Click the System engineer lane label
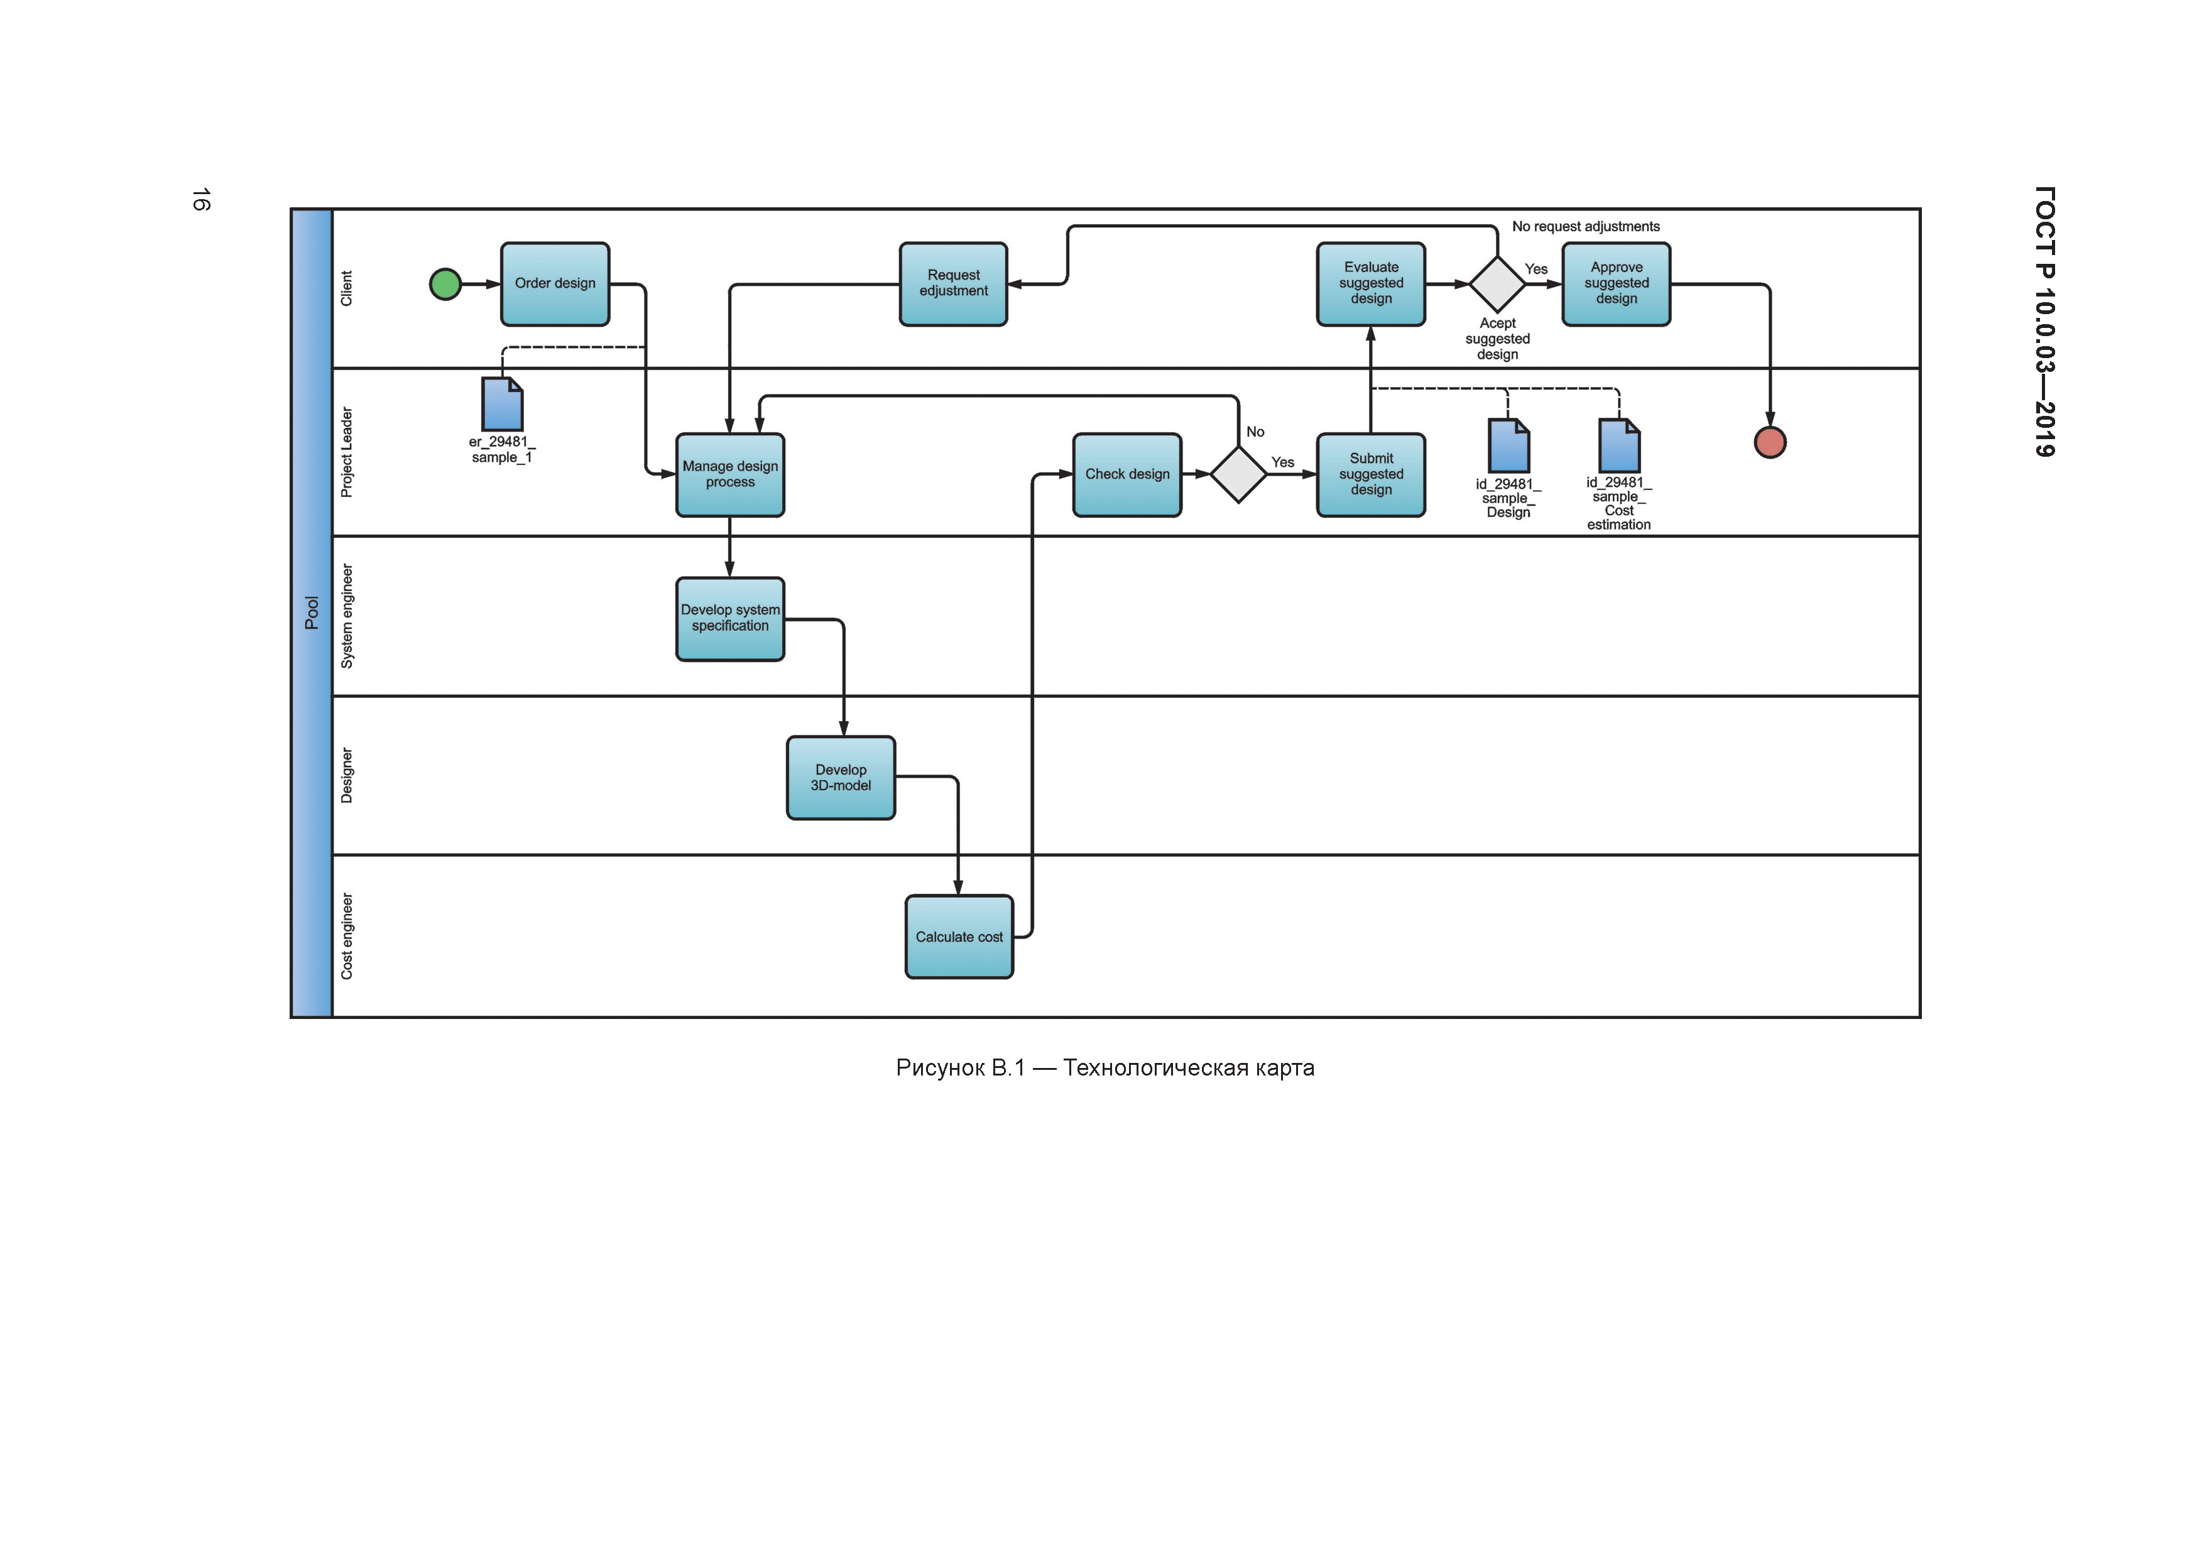 347,616
